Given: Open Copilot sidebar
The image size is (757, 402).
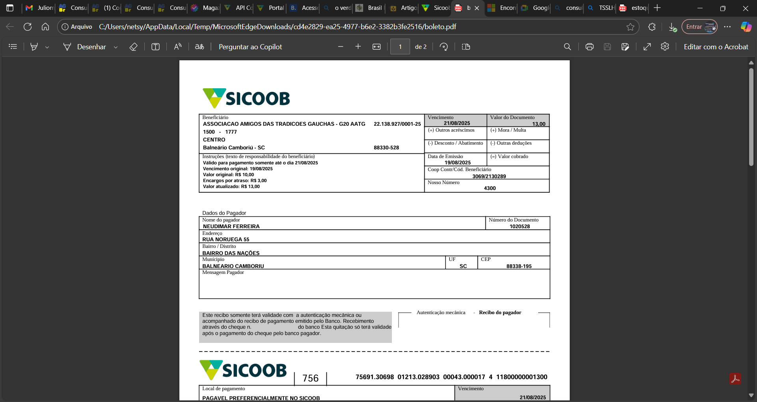Looking at the screenshot, I should click(746, 27).
